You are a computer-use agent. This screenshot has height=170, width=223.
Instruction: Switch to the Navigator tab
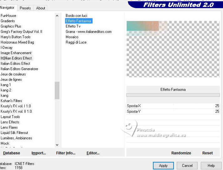click(x=8, y=8)
